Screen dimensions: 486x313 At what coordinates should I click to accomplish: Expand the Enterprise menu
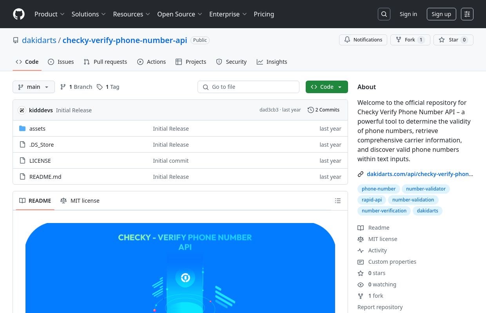click(x=228, y=14)
